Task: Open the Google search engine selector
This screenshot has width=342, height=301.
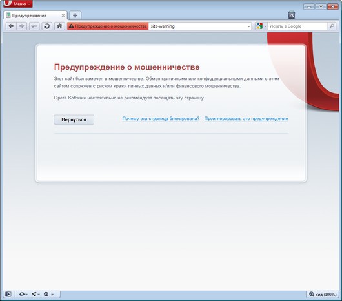Action: (x=261, y=26)
